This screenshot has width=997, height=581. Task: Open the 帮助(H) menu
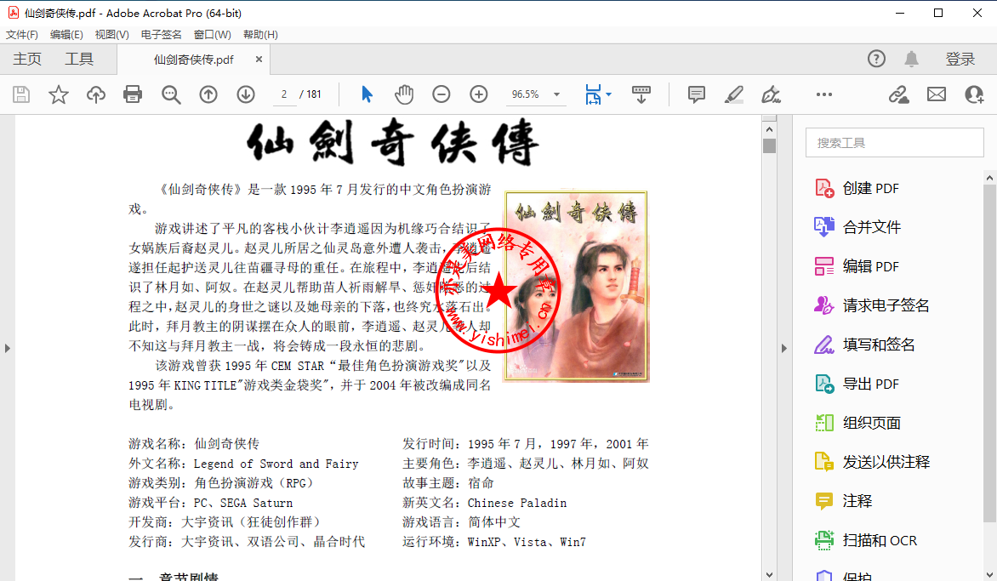coord(260,34)
